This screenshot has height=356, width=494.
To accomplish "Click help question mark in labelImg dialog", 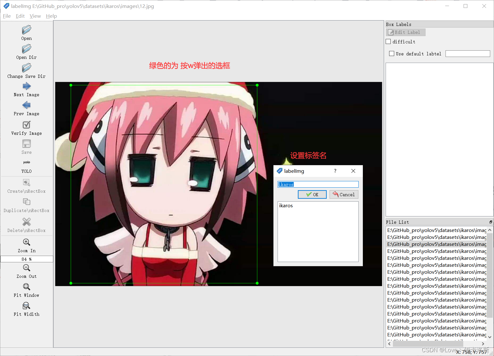I will (x=335, y=171).
